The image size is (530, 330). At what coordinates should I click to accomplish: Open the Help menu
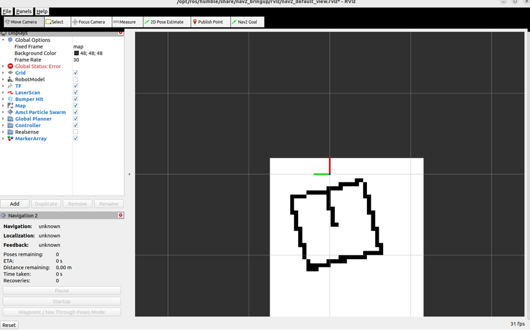[42, 11]
